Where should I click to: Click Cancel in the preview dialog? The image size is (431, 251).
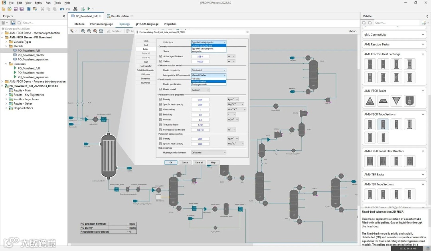[x=185, y=162]
